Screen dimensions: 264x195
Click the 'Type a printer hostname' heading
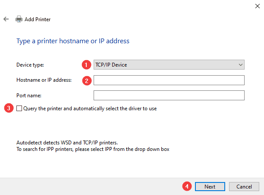tap(72, 41)
